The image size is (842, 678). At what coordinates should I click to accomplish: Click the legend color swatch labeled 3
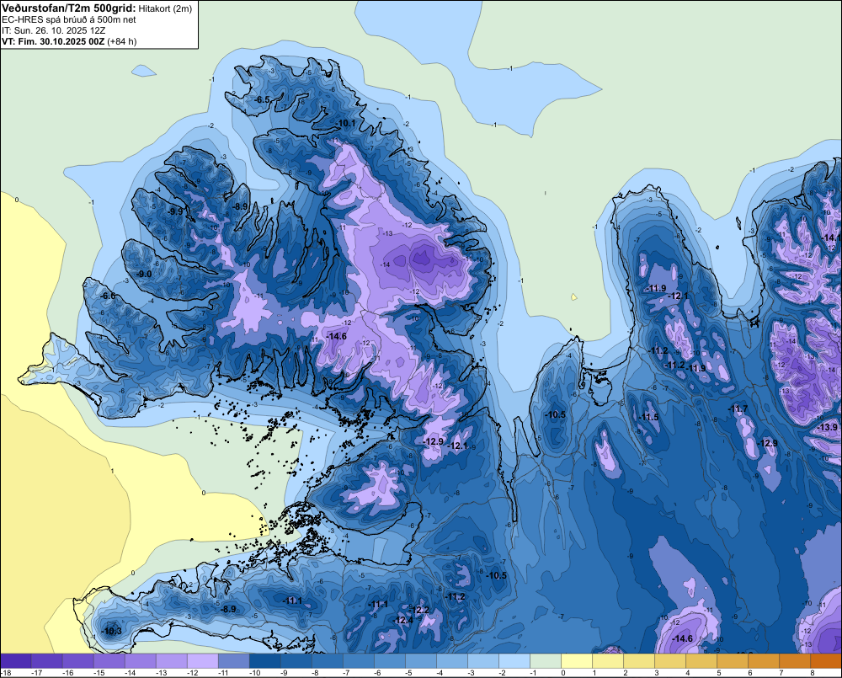pos(670,661)
